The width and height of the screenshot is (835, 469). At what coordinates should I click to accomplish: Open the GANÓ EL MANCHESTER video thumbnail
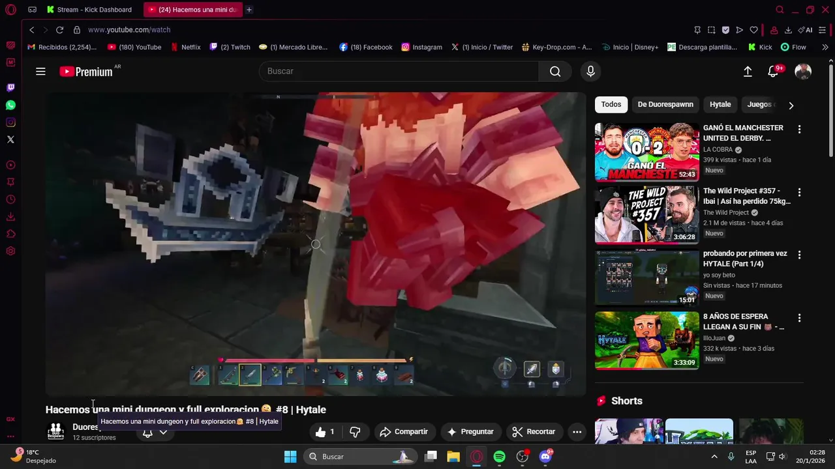tap(646, 152)
